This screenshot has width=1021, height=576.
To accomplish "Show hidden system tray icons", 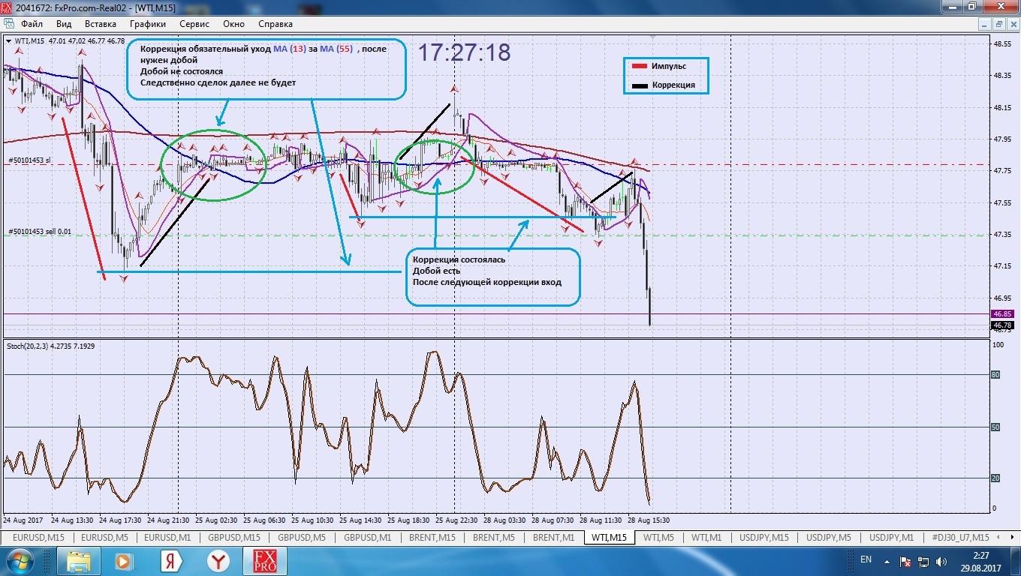I will [x=887, y=561].
